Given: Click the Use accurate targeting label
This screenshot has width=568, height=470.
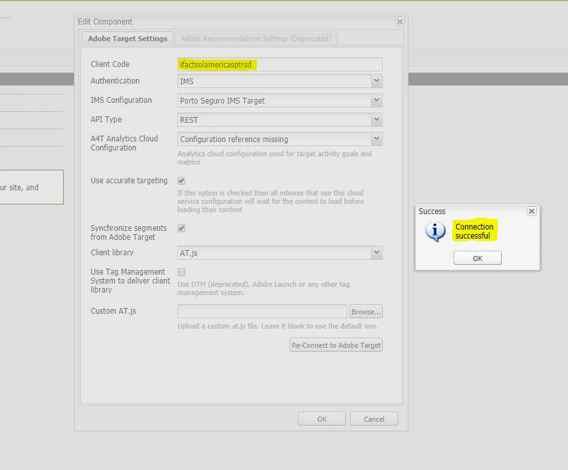Looking at the screenshot, I should 129,181.
